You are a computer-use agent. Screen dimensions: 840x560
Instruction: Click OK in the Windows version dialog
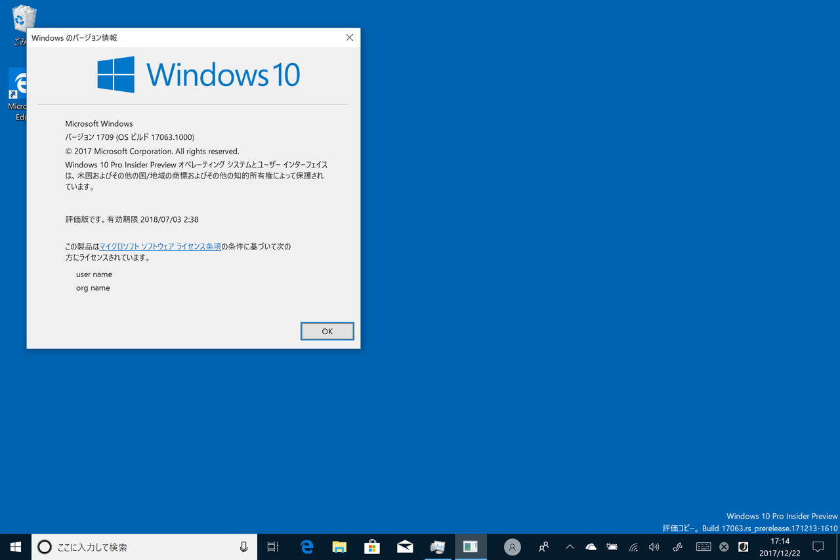tap(327, 332)
